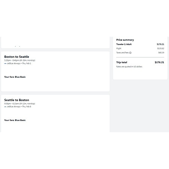Click the 9:58pm - 6:10am flight time text

(20, 104)
